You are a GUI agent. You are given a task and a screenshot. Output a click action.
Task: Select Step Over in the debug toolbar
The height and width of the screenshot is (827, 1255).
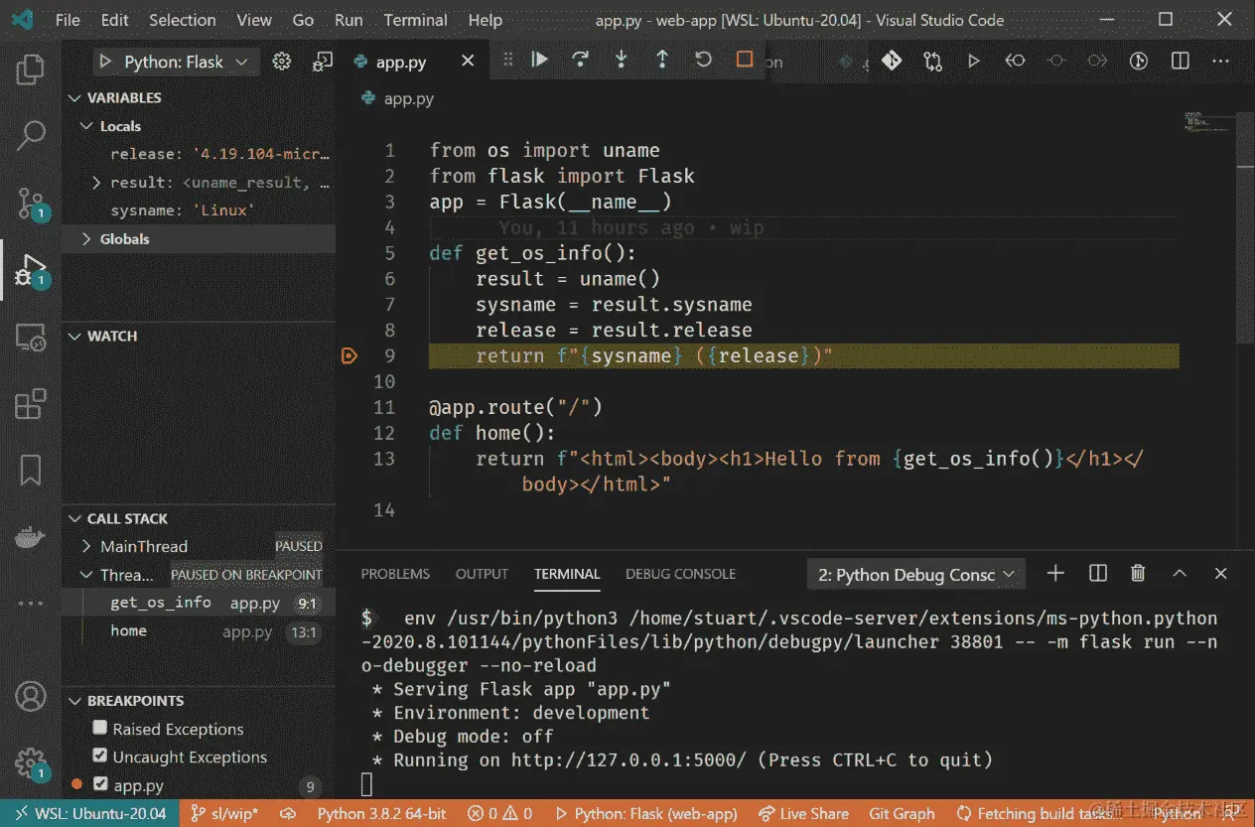pyautogui.click(x=580, y=60)
